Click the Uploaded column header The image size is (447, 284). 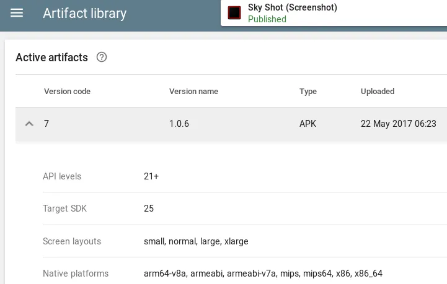(x=378, y=92)
